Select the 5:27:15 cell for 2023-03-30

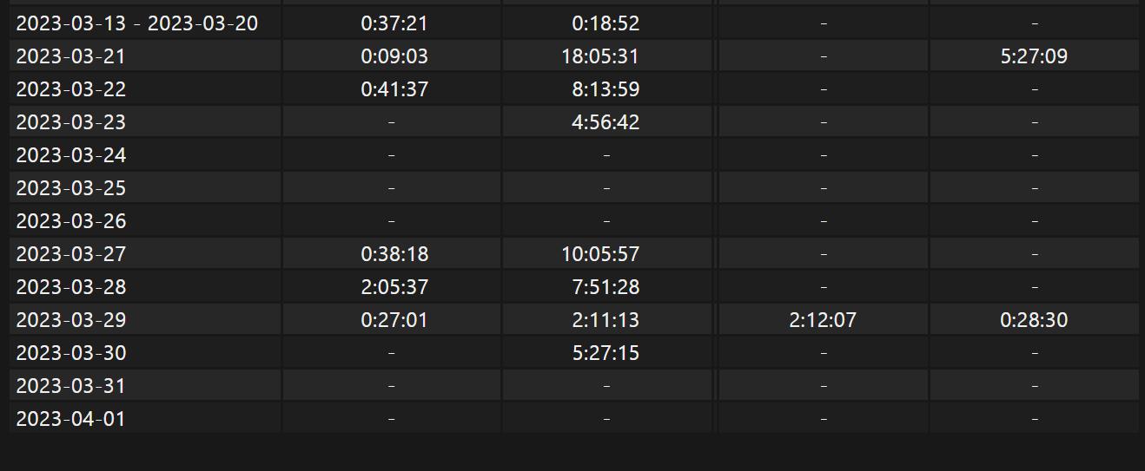(x=606, y=353)
